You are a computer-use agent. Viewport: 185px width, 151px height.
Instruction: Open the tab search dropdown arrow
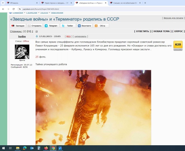coord(3,3)
